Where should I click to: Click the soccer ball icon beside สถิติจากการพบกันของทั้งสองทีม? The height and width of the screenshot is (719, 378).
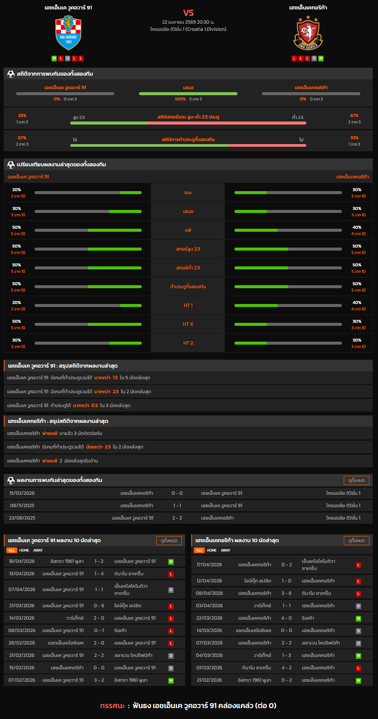pos(11,74)
